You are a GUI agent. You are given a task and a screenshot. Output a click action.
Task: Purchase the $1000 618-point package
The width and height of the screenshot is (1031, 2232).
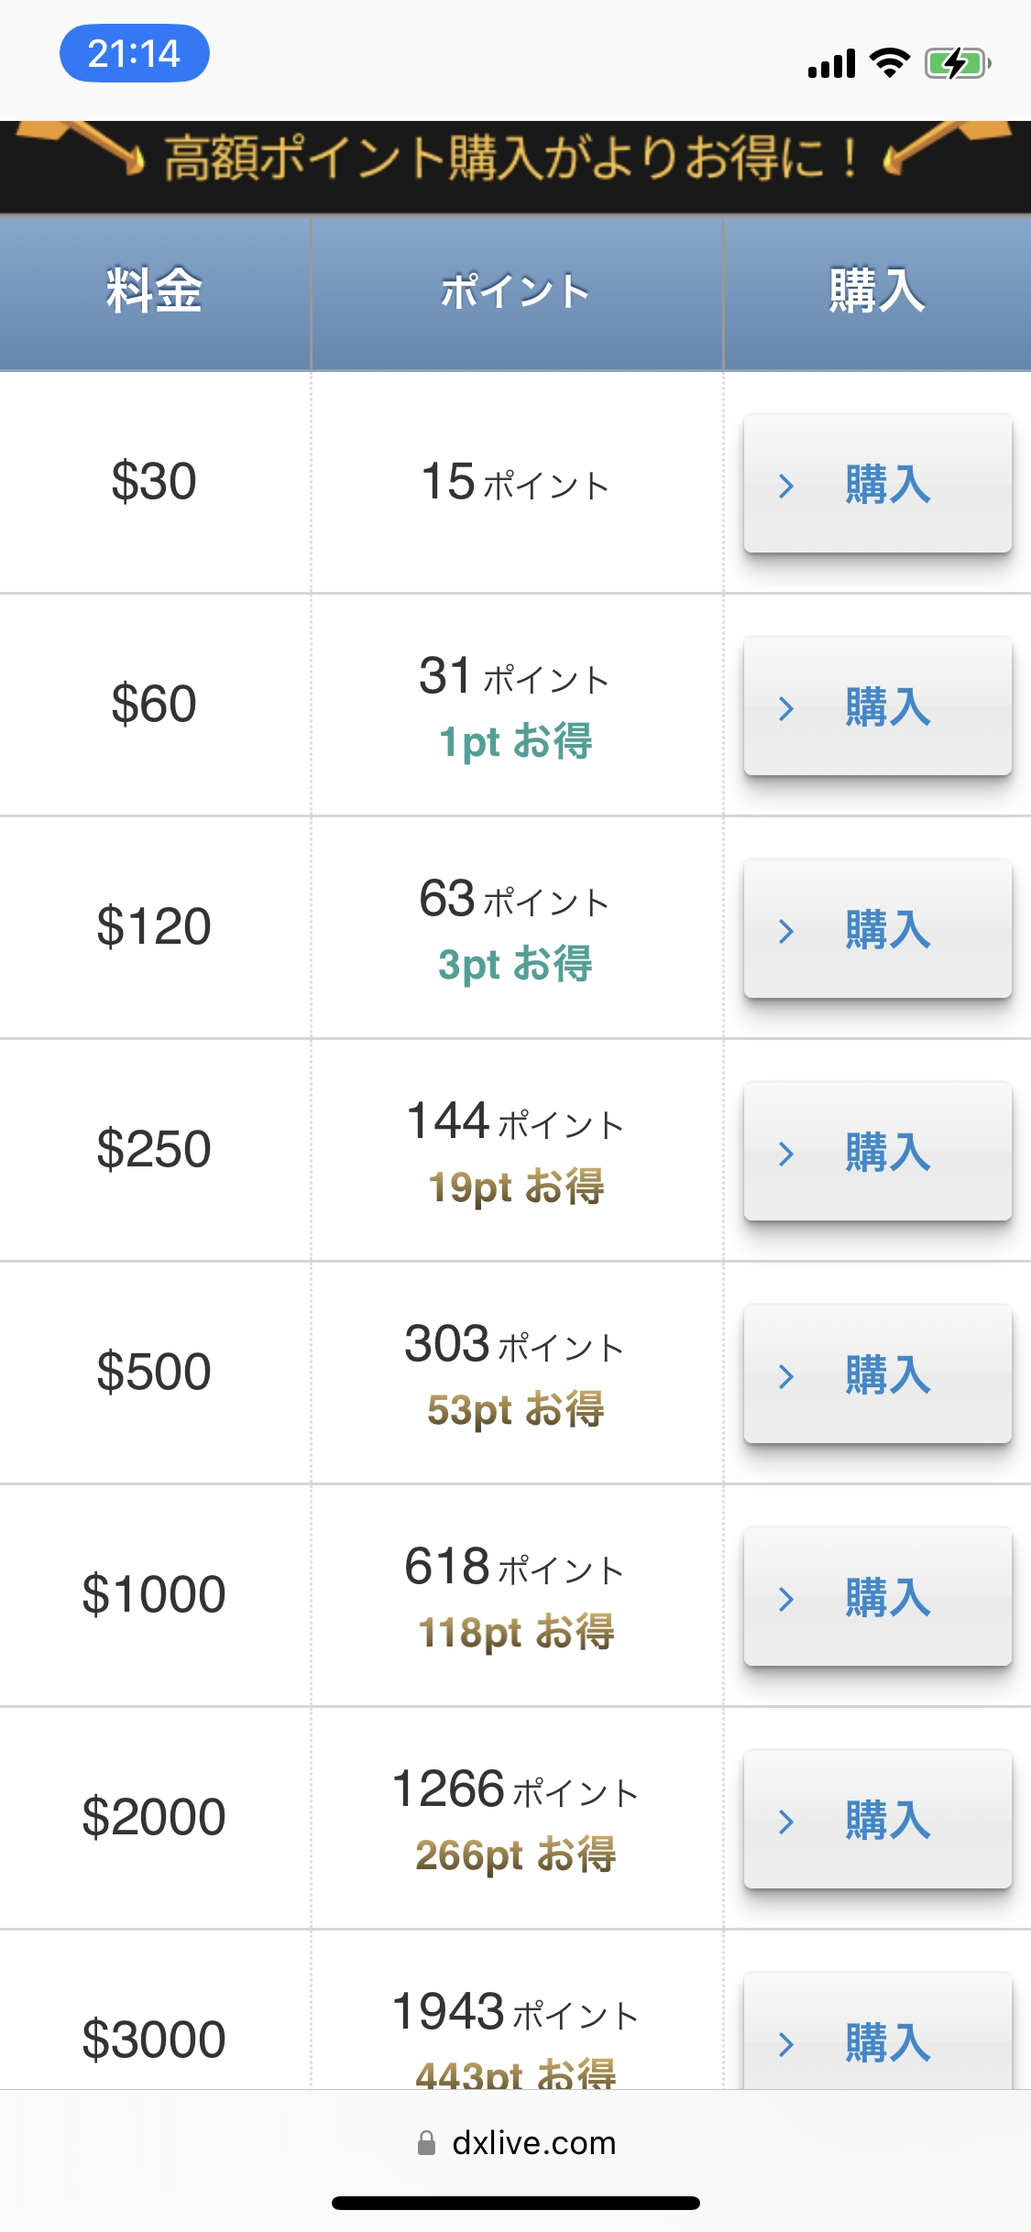click(877, 1597)
